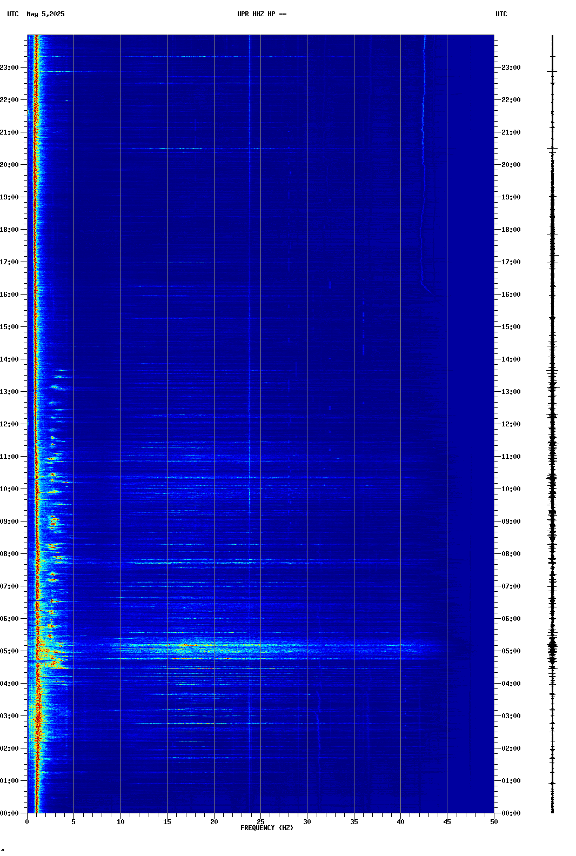
Task: Click '22:00' on the right time axis
Action: [x=511, y=100]
